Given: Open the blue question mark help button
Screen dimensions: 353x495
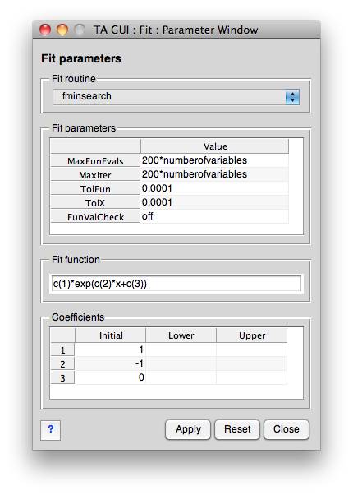Looking at the screenshot, I should [50, 430].
